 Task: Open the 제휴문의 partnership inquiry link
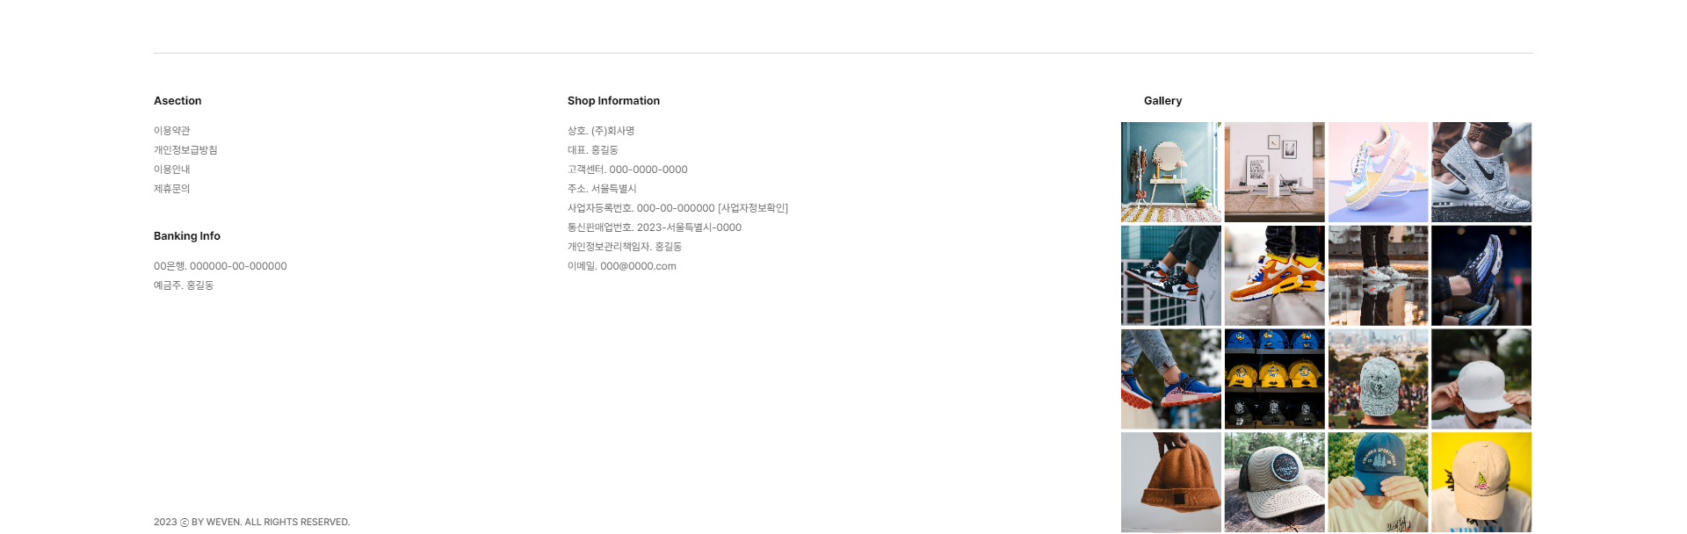click(172, 189)
